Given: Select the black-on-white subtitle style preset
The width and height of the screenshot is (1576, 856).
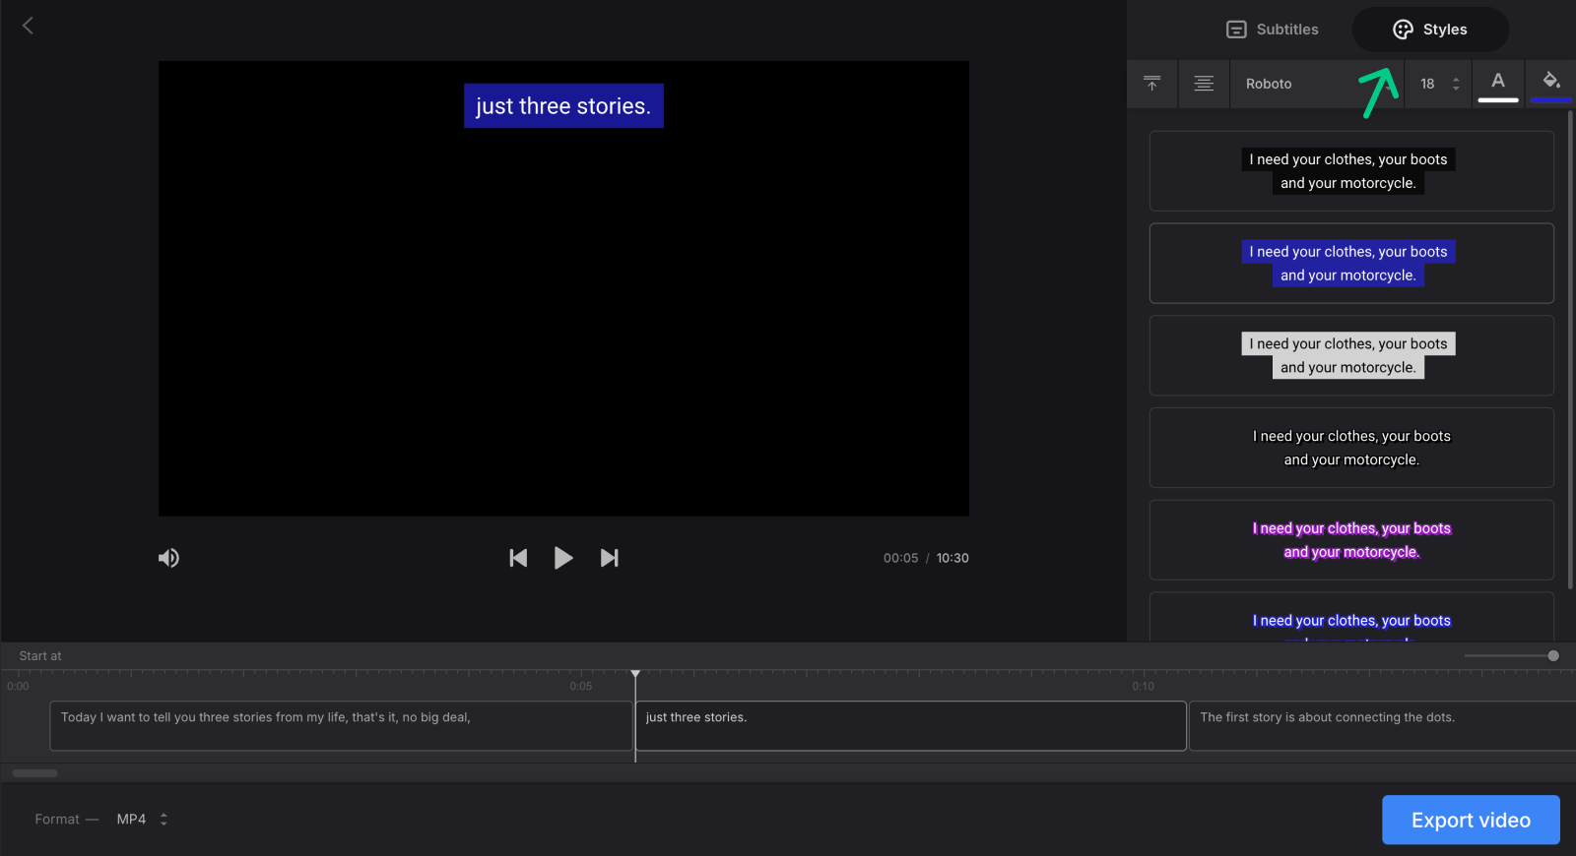Looking at the screenshot, I should [1351, 355].
